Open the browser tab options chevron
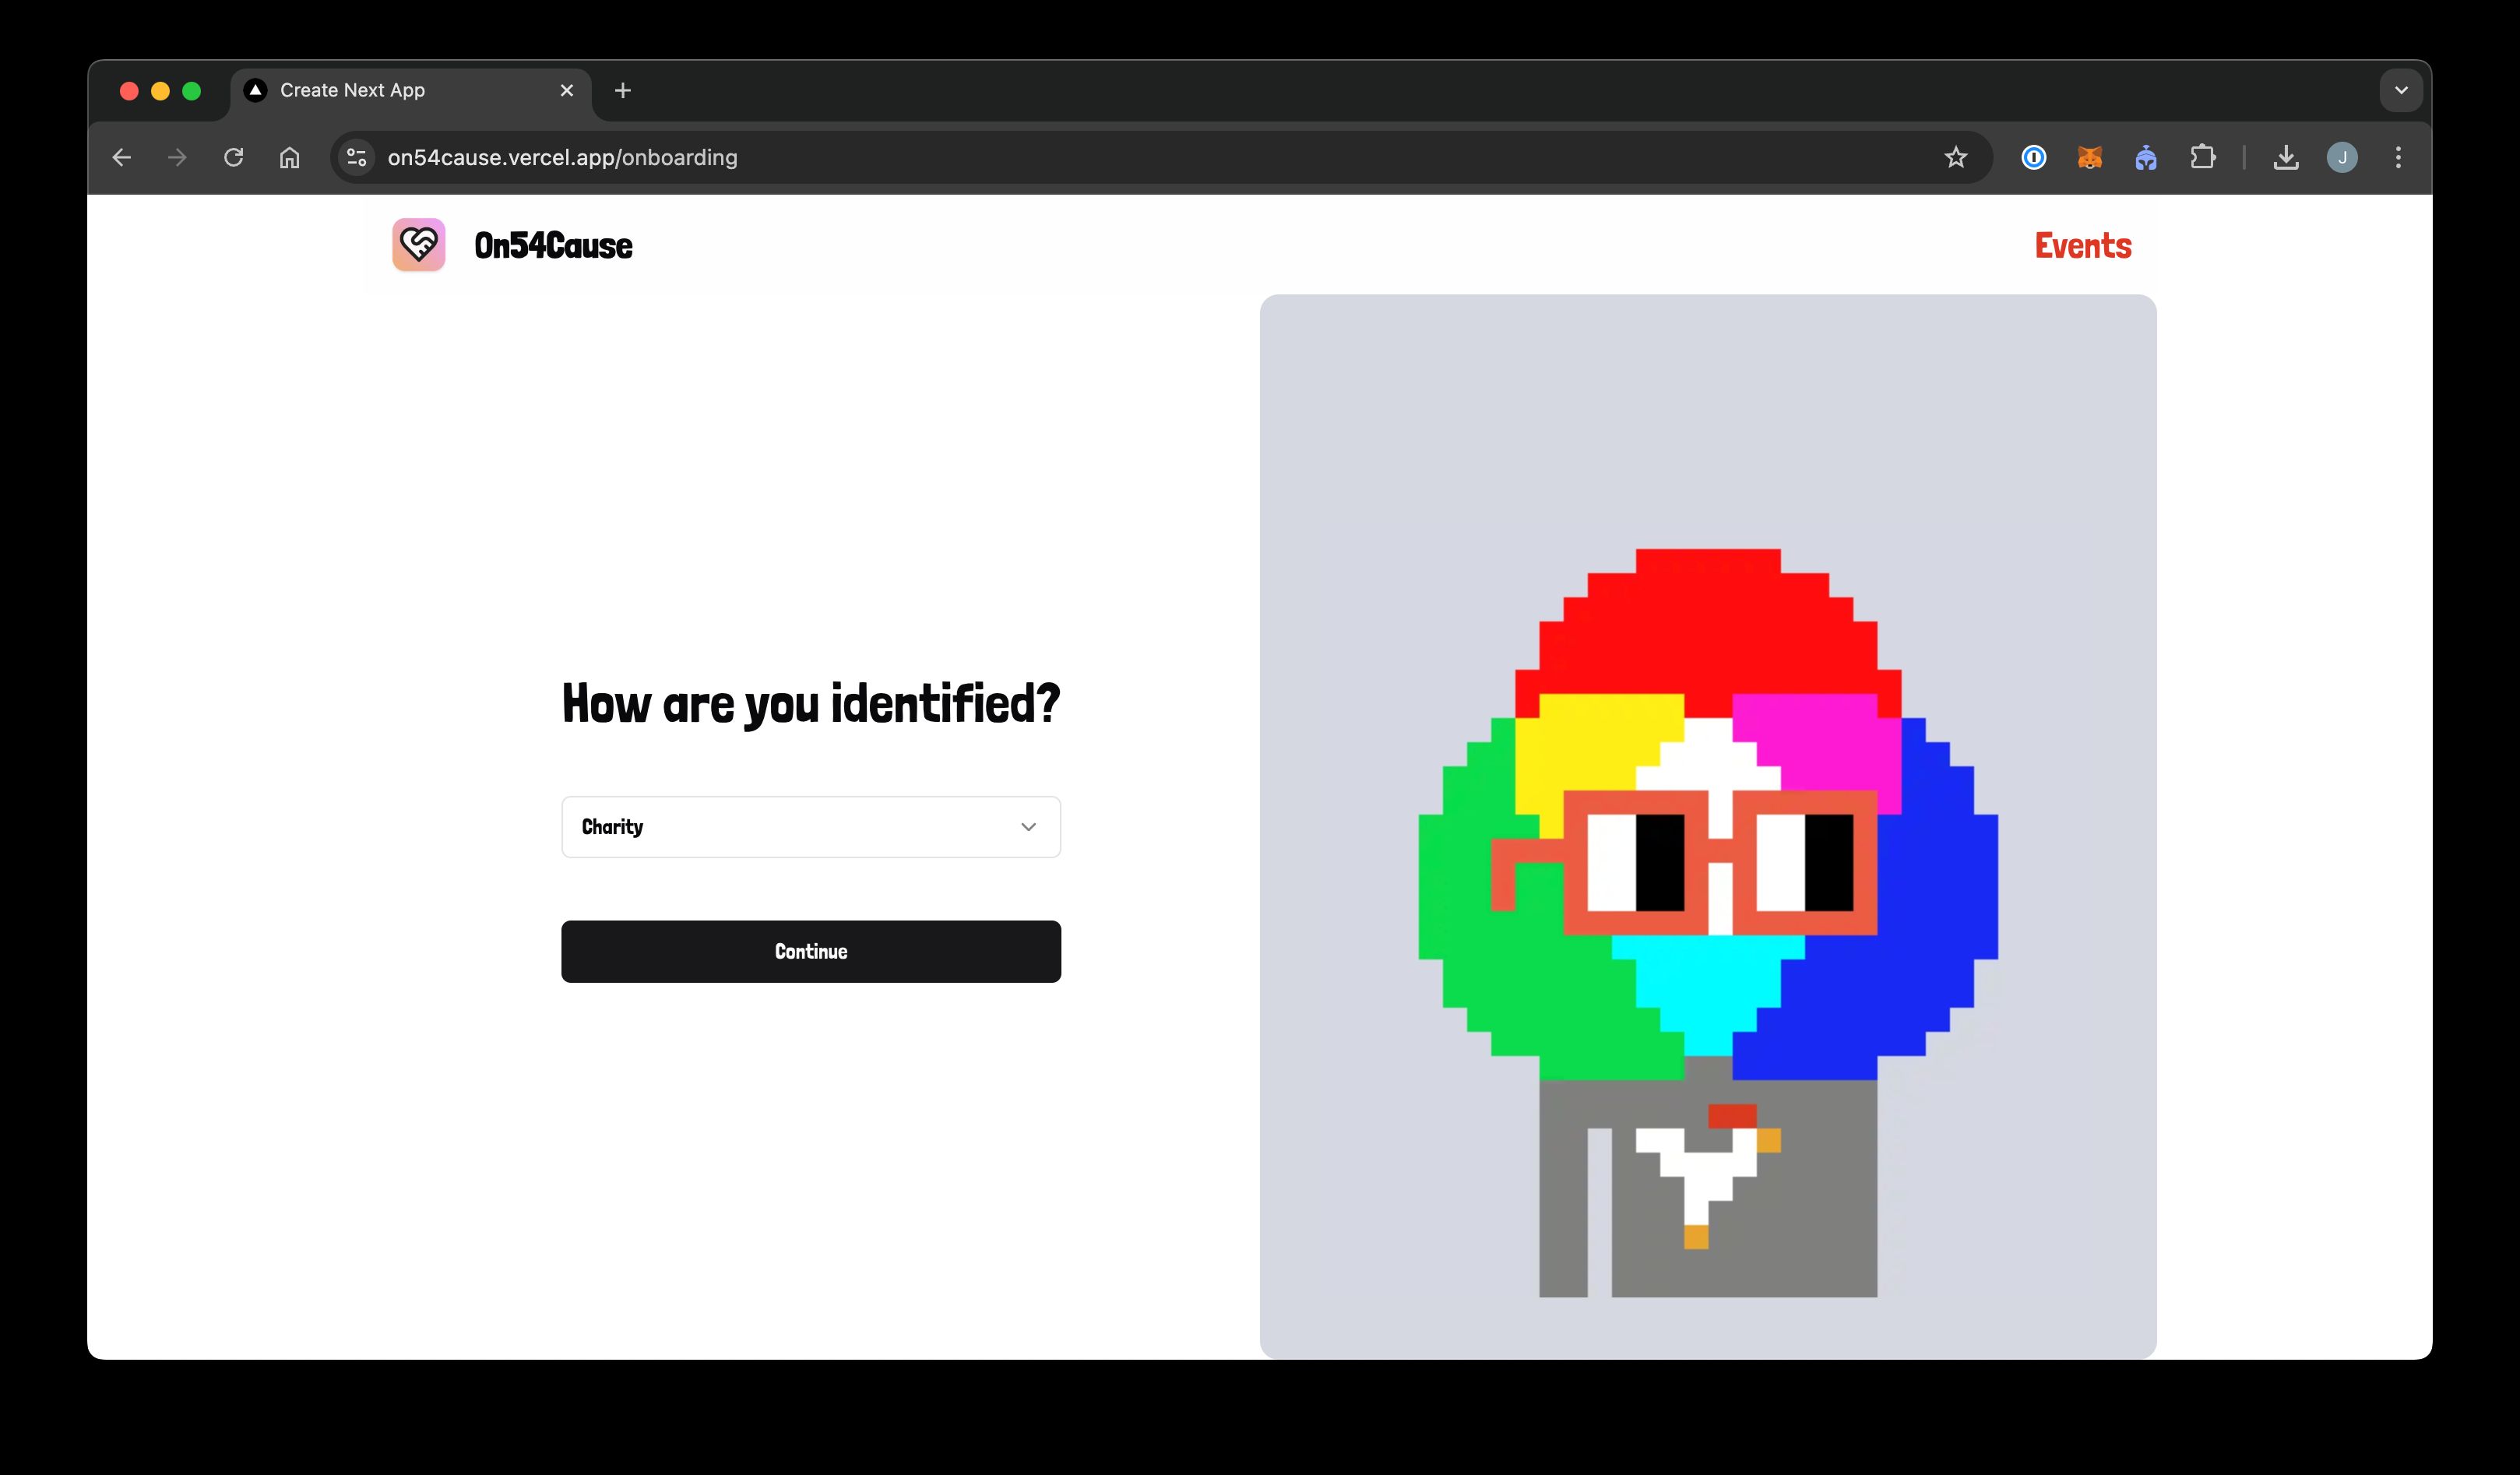 pyautogui.click(x=2401, y=90)
